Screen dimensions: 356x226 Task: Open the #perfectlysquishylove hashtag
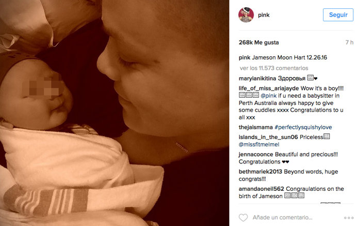click(303, 127)
